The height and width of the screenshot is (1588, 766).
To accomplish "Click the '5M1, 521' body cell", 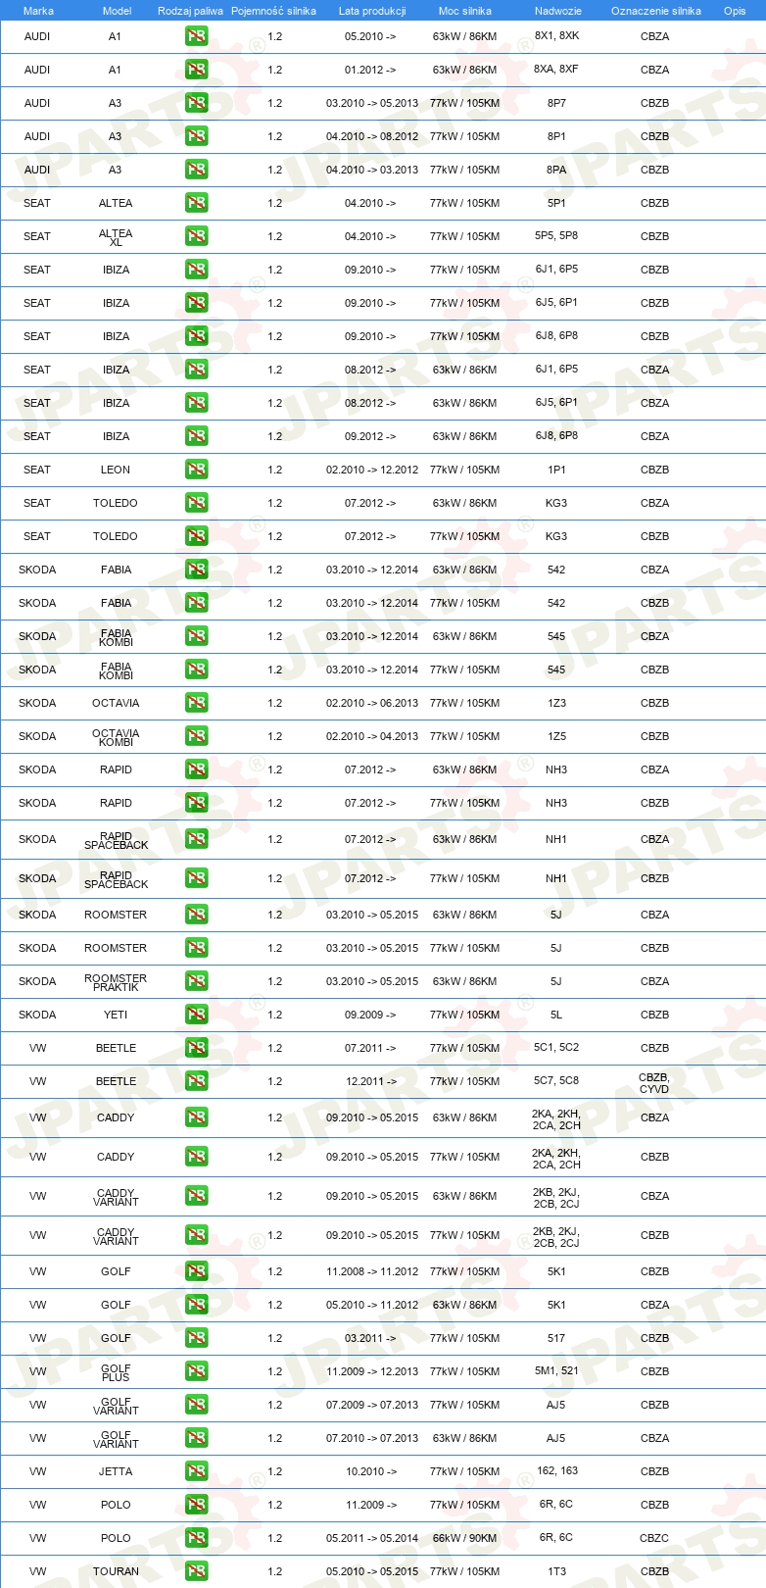I will (556, 1371).
